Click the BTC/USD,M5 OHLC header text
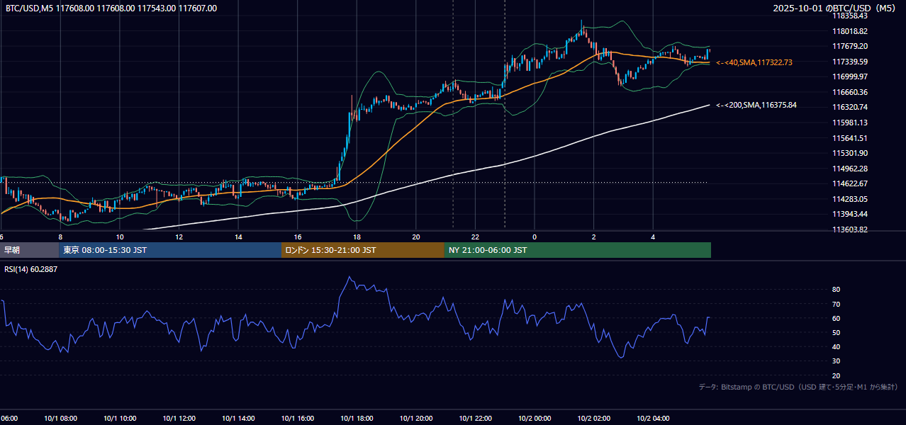The width and height of the screenshot is (906, 425). coord(111,8)
